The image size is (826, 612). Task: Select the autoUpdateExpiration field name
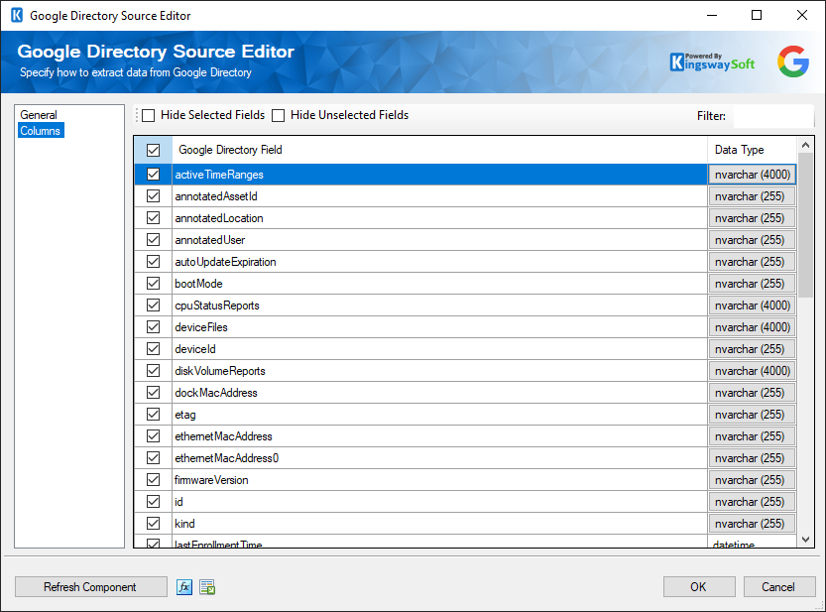click(225, 262)
